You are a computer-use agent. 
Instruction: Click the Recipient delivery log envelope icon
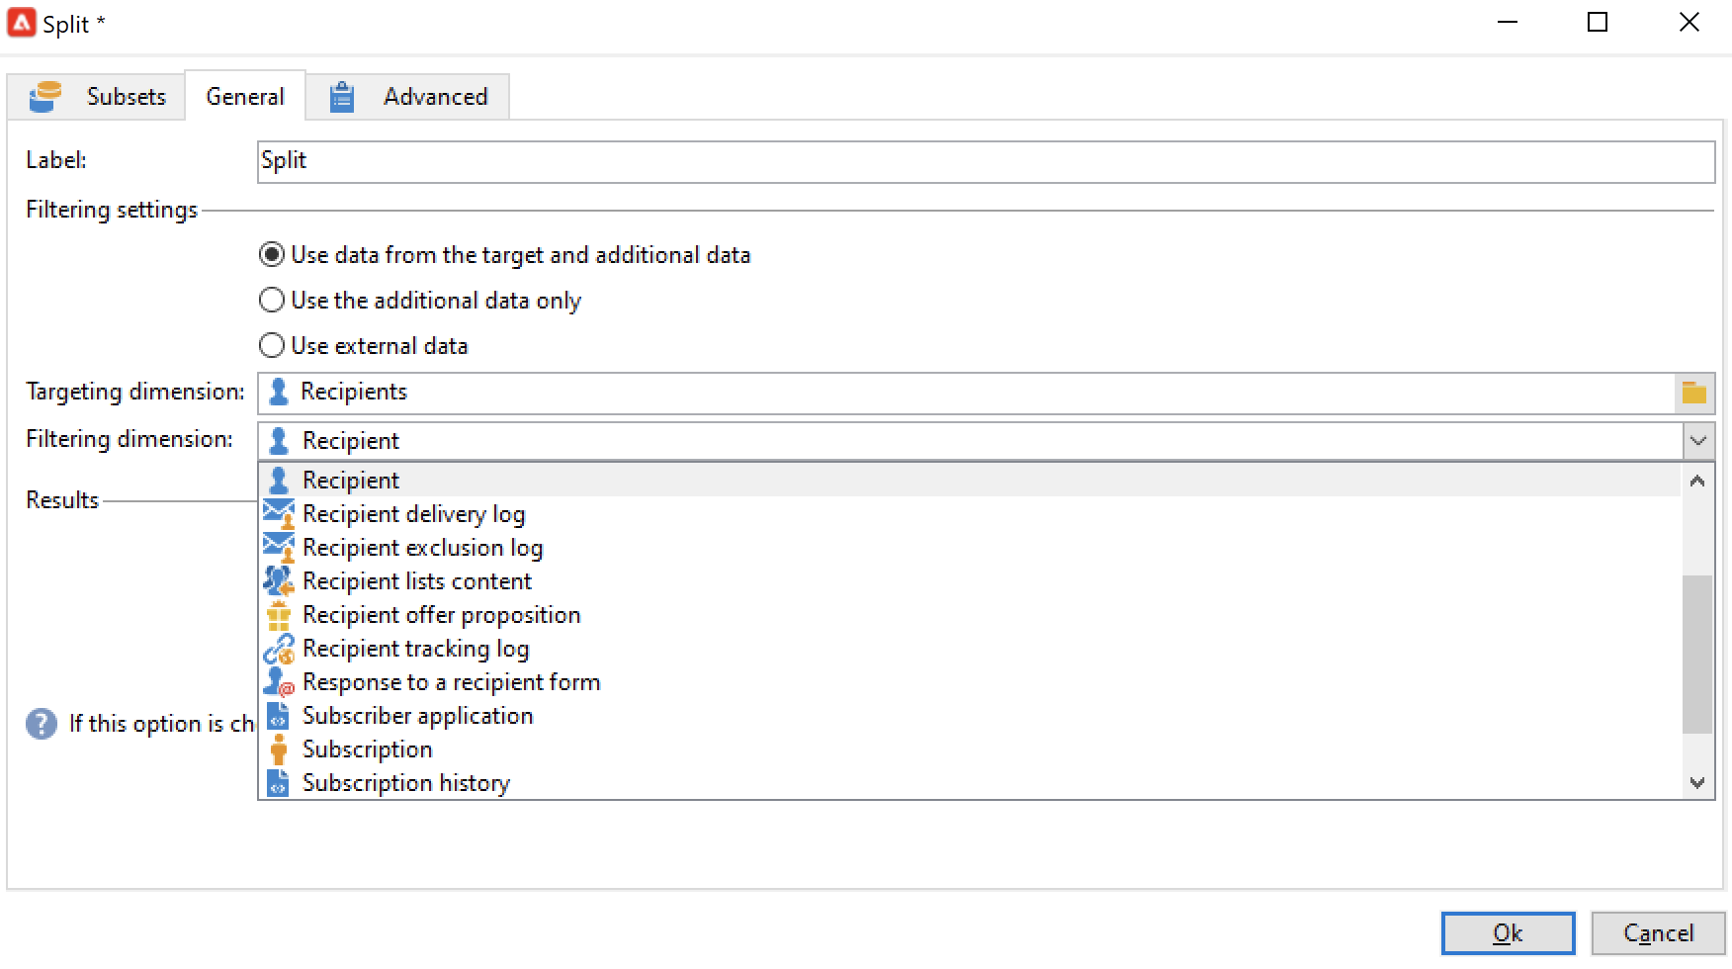[x=279, y=514]
